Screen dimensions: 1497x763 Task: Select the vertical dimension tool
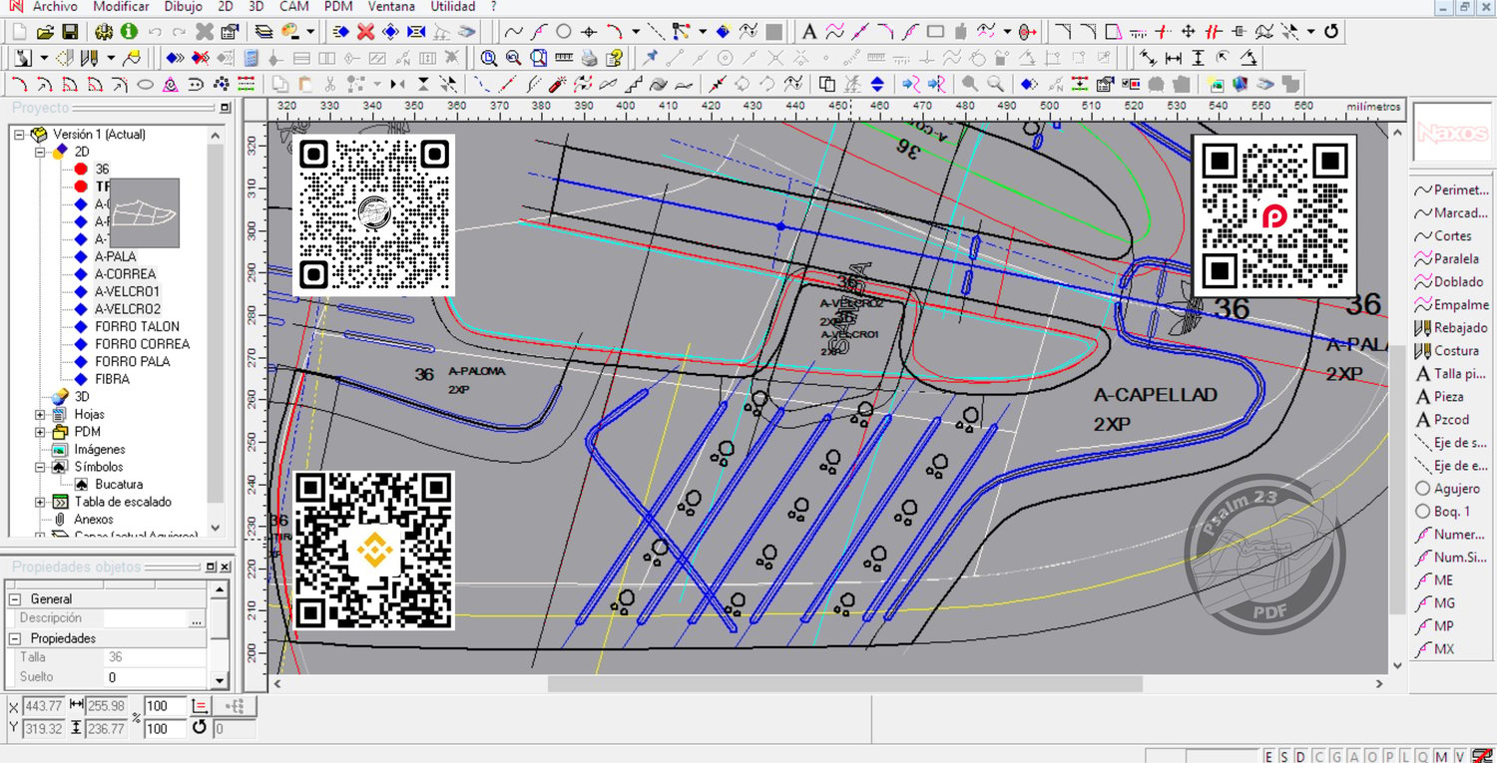point(1199,57)
